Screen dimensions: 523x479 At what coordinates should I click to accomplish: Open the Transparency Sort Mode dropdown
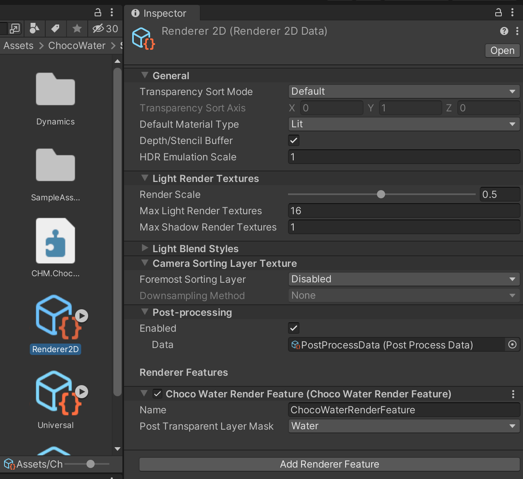pos(403,91)
